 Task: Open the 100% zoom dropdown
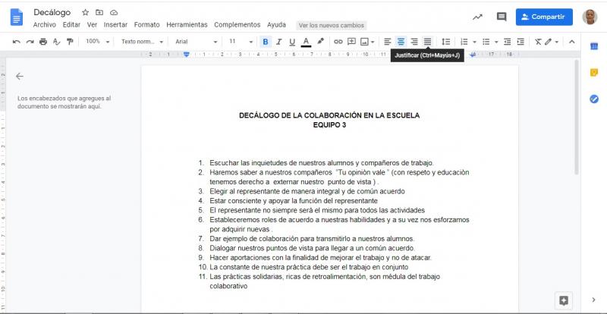point(98,42)
